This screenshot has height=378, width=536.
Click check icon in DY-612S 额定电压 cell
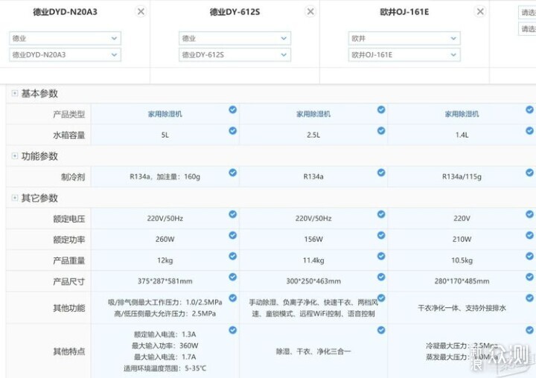[x=381, y=214]
